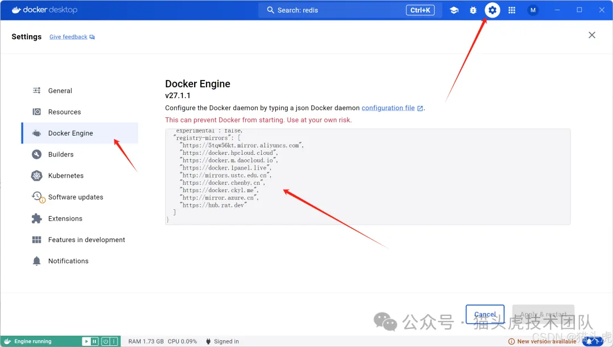Open the extensions grid icon in header
The width and height of the screenshot is (613, 347).
click(x=512, y=10)
